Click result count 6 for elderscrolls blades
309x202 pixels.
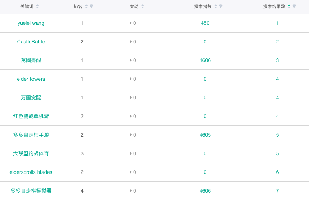click(277, 172)
